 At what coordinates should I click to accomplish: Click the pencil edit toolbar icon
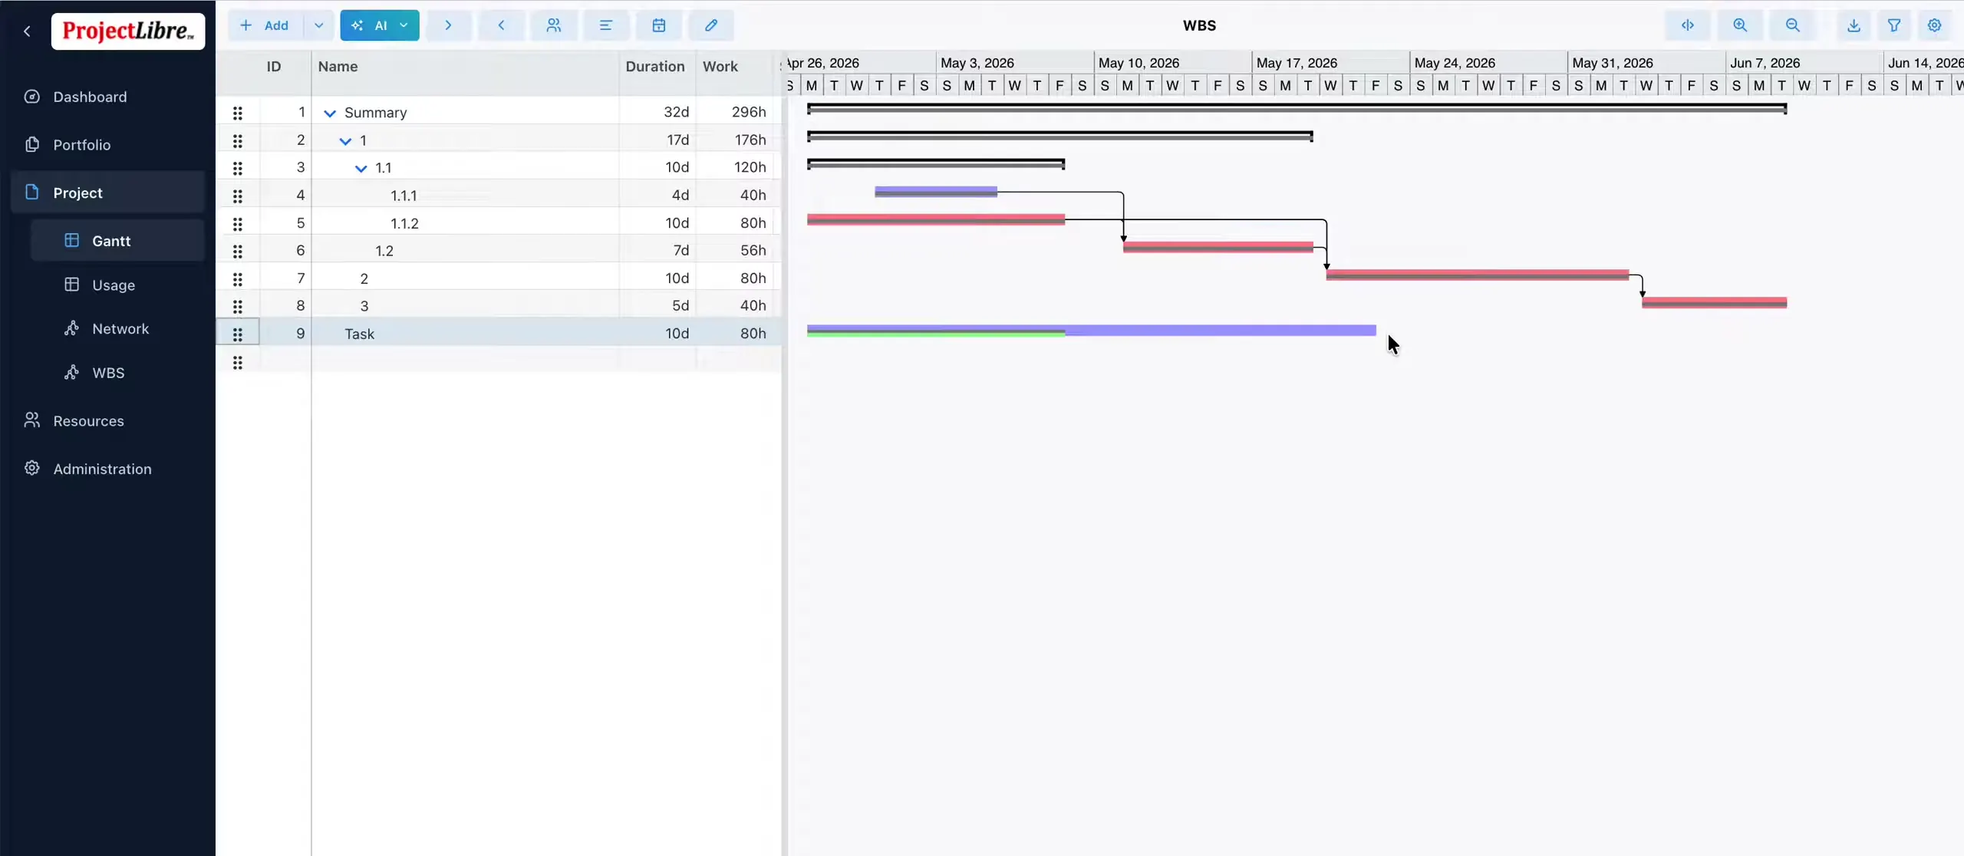point(711,25)
